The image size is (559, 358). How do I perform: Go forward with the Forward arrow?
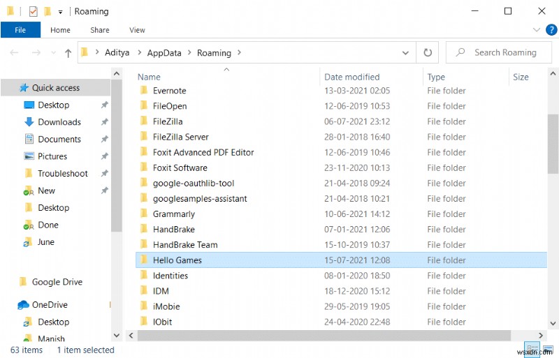tap(36, 53)
